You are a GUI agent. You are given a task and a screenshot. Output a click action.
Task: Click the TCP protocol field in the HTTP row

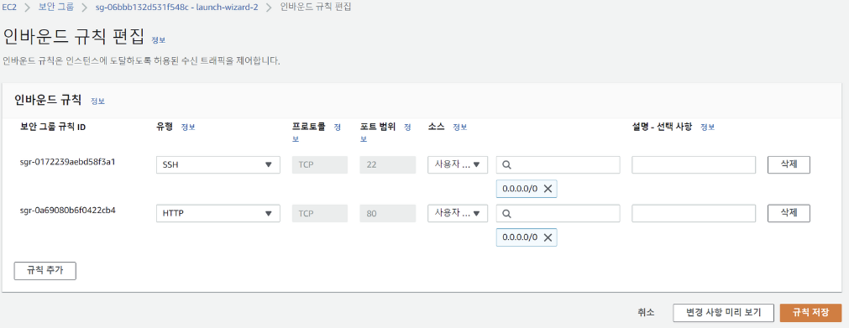319,213
